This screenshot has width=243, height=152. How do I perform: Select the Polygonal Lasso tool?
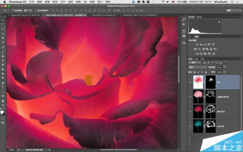[3, 29]
